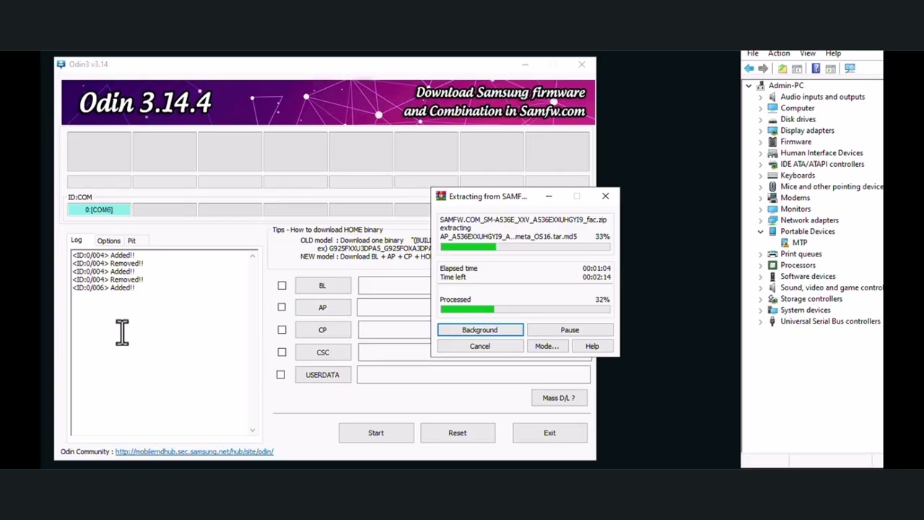Select the MTP device warning icon
The width and height of the screenshot is (924, 520).
(x=784, y=243)
